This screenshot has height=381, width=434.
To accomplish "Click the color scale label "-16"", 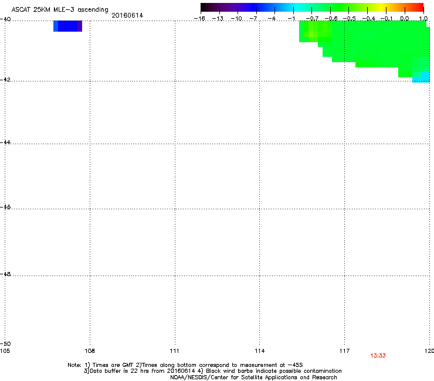I will [x=199, y=19].
